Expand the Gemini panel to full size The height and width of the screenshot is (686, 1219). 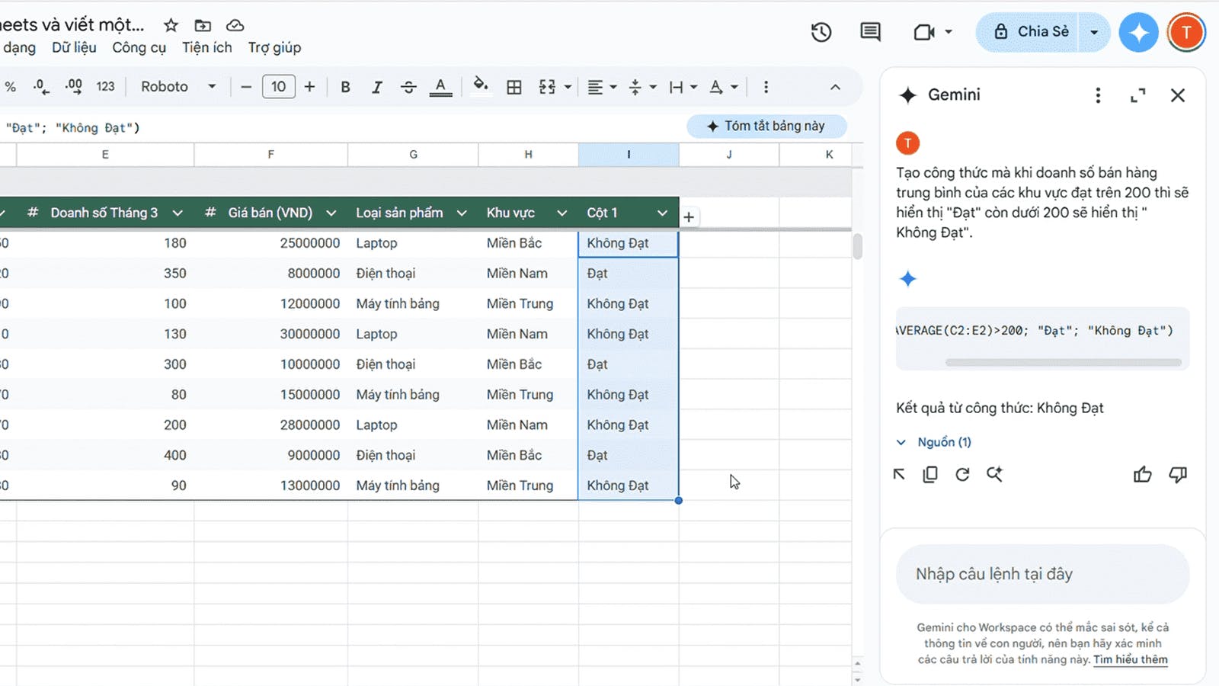[x=1137, y=95]
